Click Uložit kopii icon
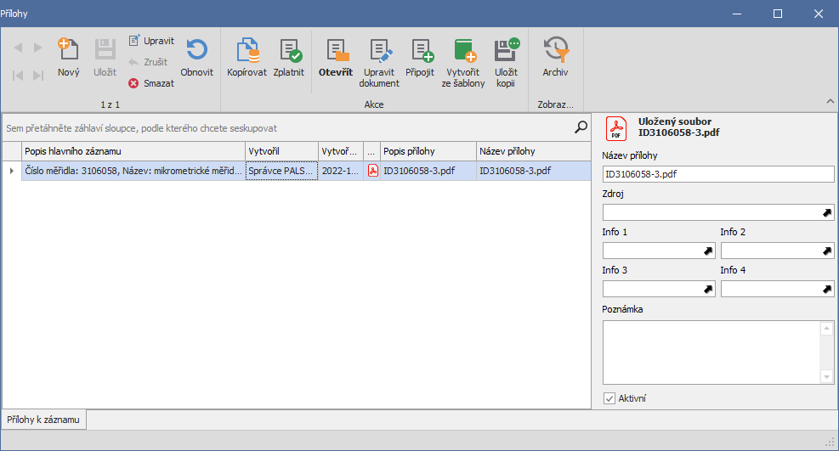Screen dimensions: 839x451 [506, 50]
